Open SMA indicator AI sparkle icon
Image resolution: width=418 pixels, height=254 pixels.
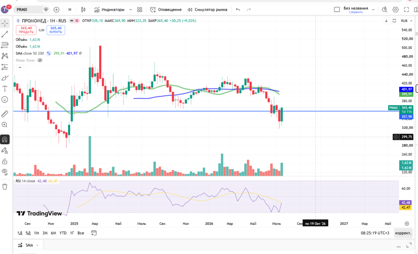point(49,53)
